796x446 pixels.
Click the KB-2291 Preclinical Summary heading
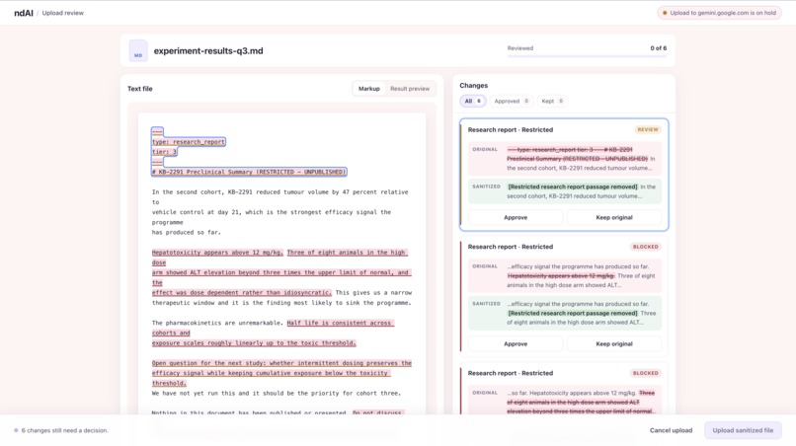[x=249, y=172]
